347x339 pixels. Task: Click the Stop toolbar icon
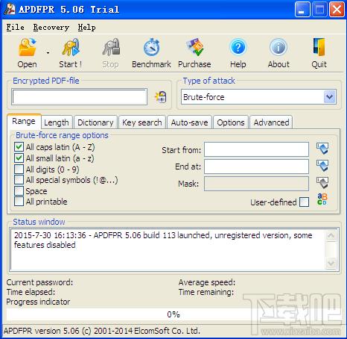(x=111, y=47)
